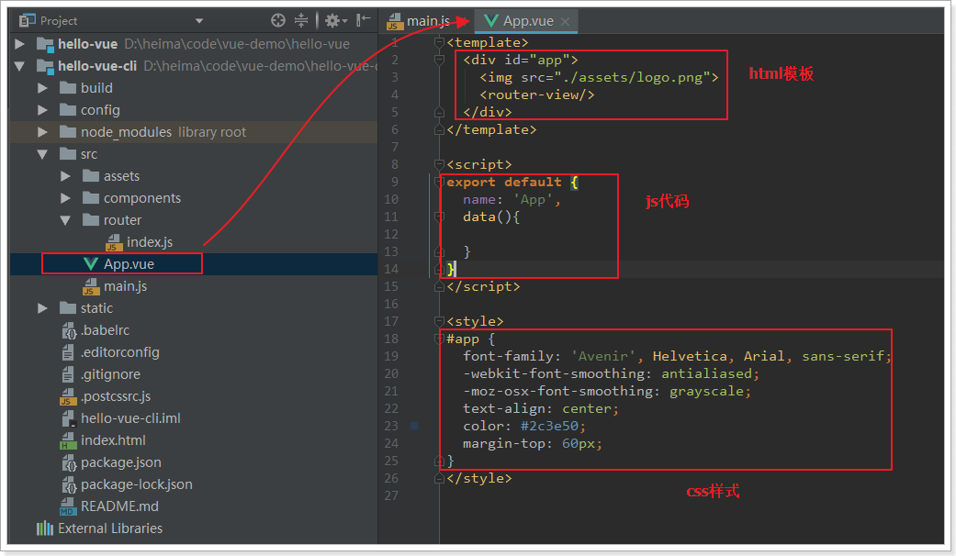Click the Collapse All icon in Project panel

click(x=301, y=20)
